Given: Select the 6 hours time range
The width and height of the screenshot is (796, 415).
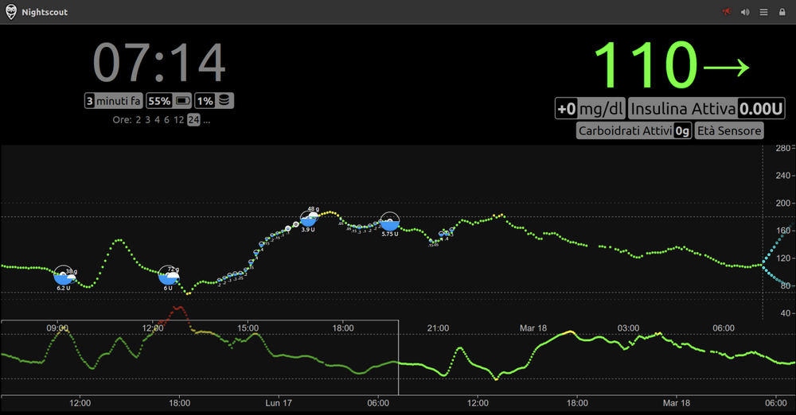Looking at the screenshot, I should 166,120.
